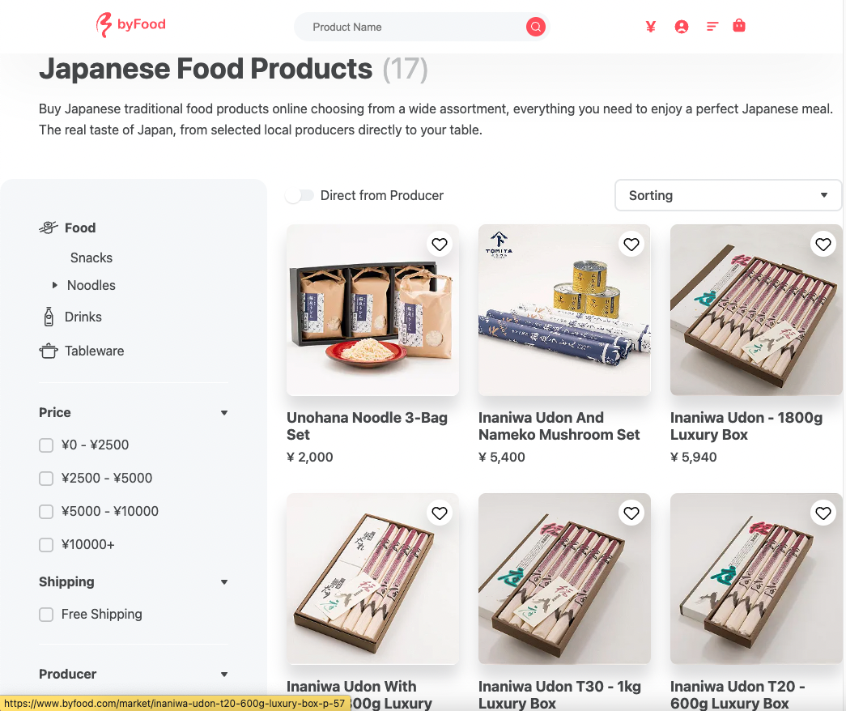
Task: Open the shopping bag cart
Action: [x=739, y=26]
